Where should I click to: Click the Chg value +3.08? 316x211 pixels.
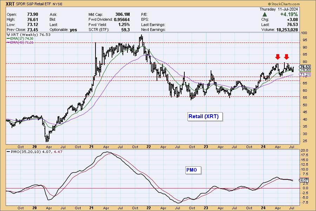click(x=292, y=20)
